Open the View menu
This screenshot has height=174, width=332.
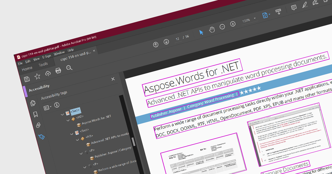tap(37, 59)
